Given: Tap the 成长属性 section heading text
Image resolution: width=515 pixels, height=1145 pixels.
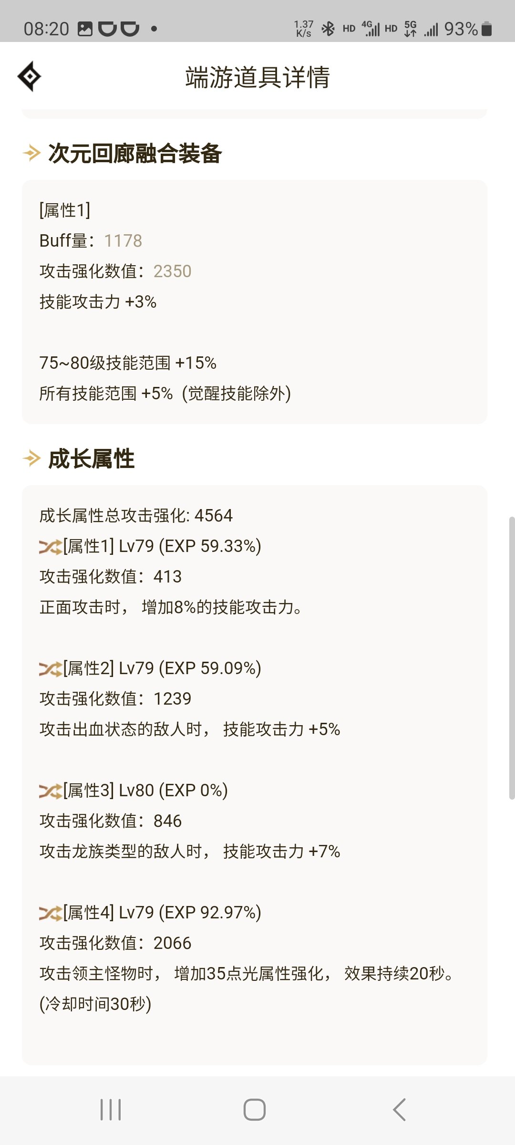Looking at the screenshot, I should coord(92,459).
